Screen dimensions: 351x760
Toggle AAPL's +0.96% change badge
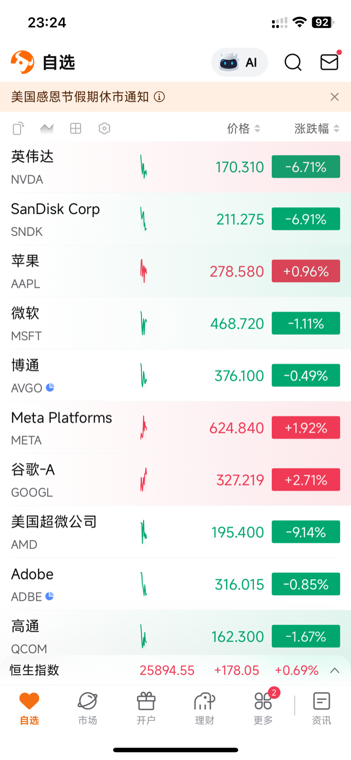click(306, 271)
